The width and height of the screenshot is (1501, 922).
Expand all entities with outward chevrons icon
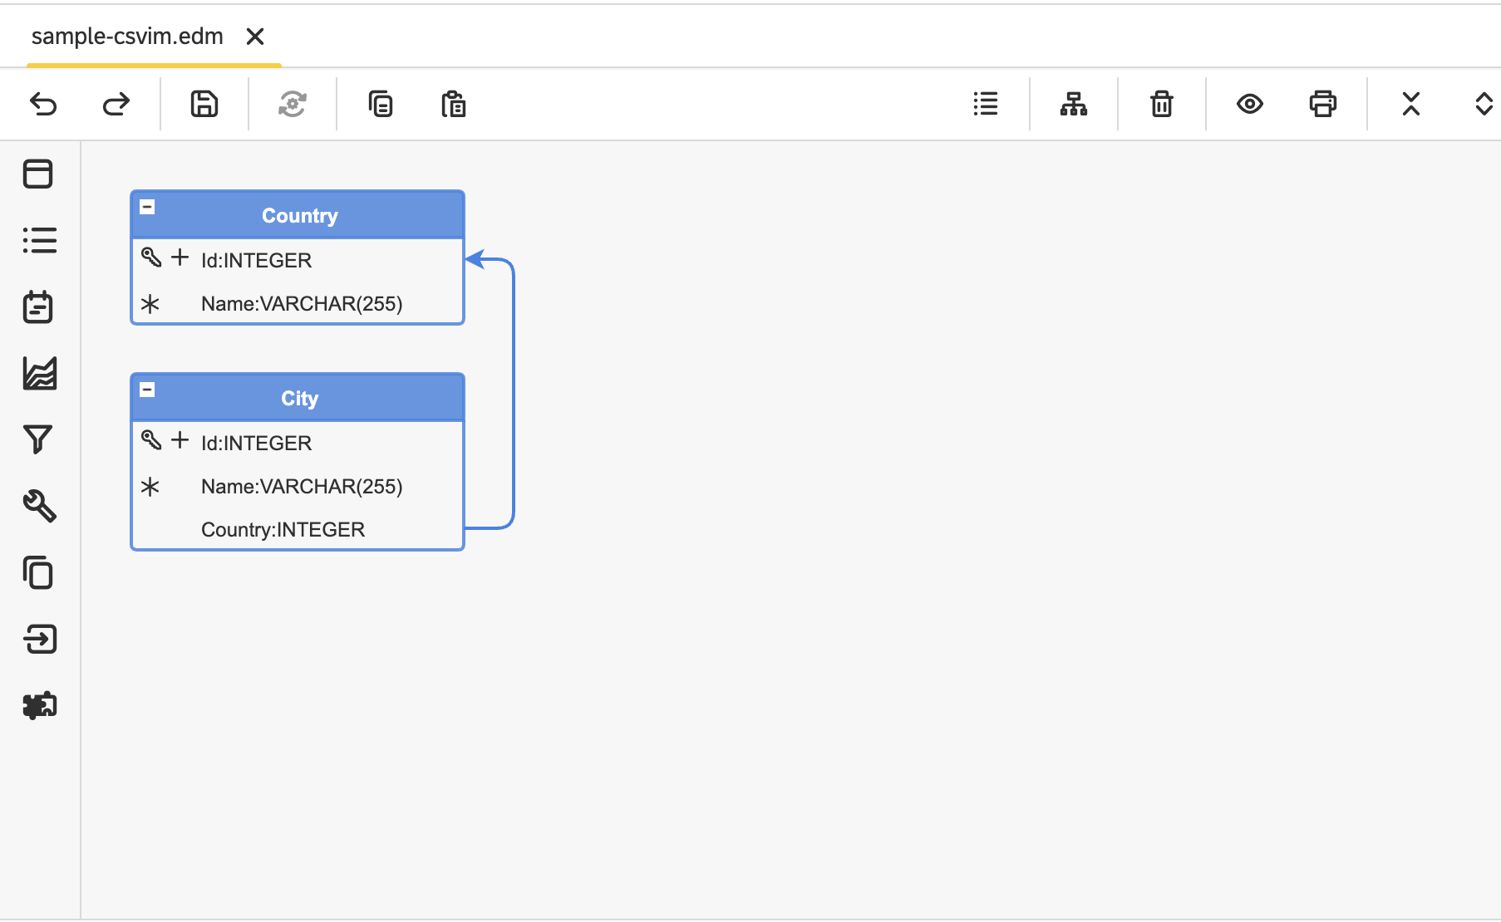[1484, 105]
